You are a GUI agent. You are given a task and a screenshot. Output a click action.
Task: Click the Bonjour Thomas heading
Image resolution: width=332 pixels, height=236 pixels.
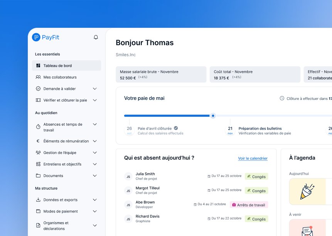pos(145,43)
